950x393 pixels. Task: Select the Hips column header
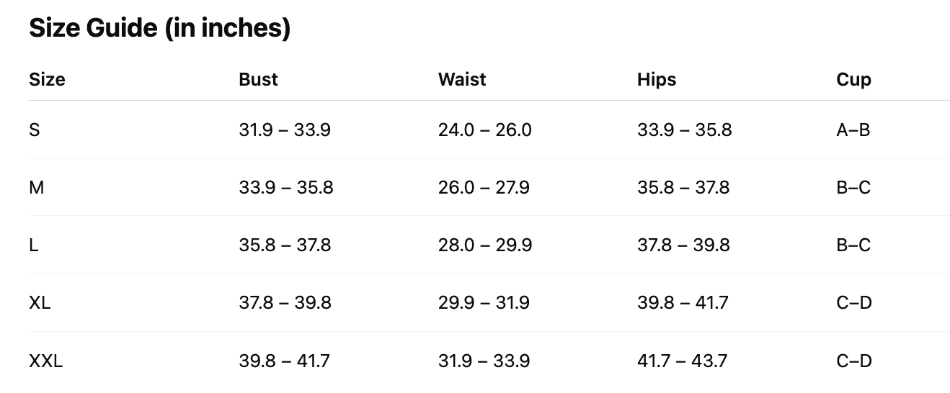(x=657, y=79)
